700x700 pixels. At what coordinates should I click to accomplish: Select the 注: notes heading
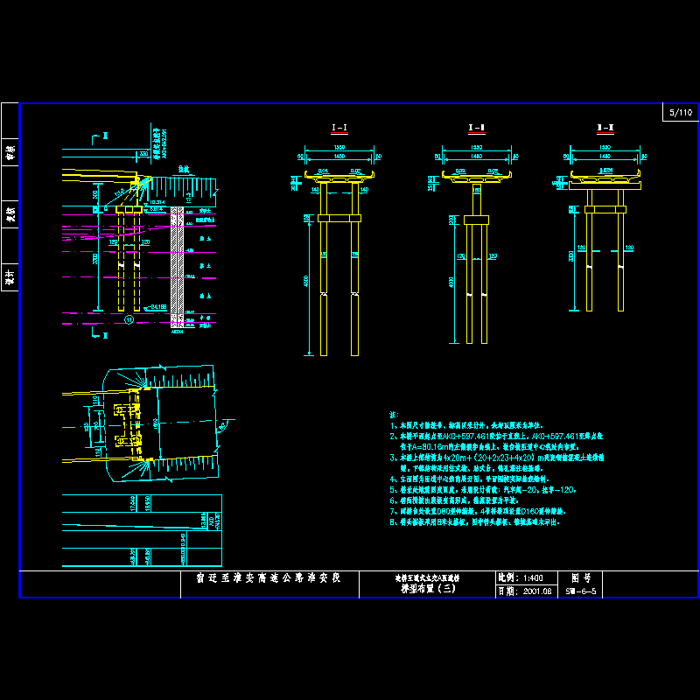[393, 414]
